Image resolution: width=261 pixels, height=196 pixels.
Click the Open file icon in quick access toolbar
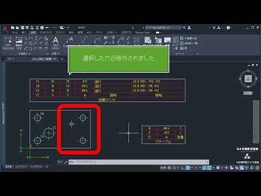pos(17,28)
